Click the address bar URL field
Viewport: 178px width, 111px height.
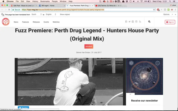[83, 10]
